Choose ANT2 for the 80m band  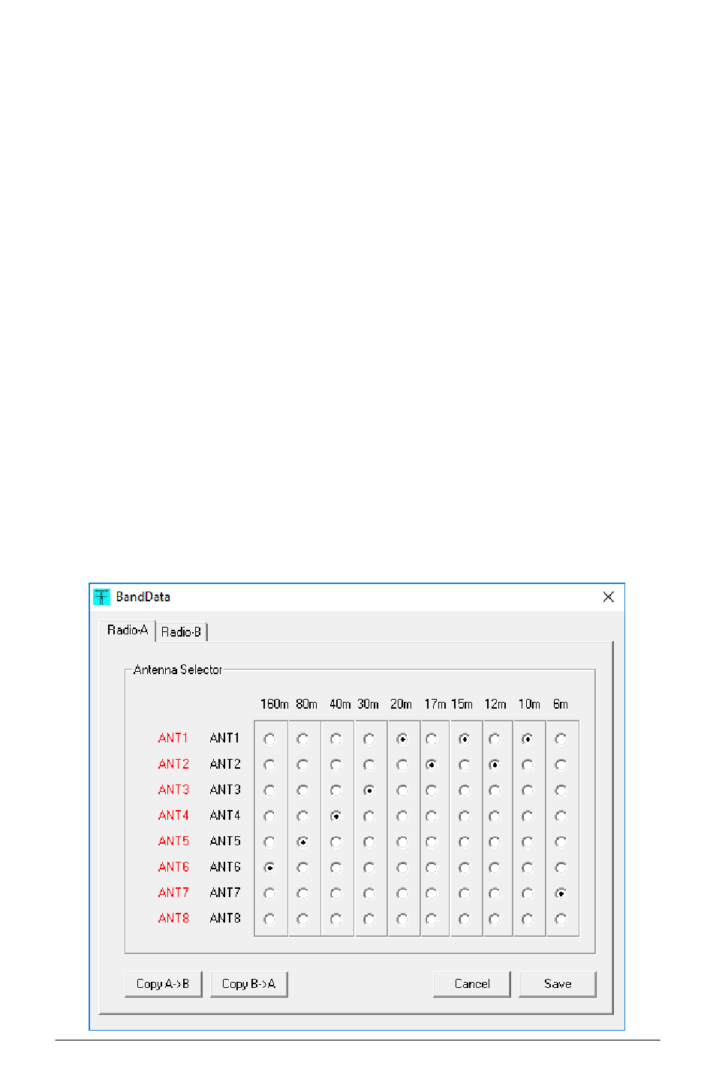click(x=302, y=765)
